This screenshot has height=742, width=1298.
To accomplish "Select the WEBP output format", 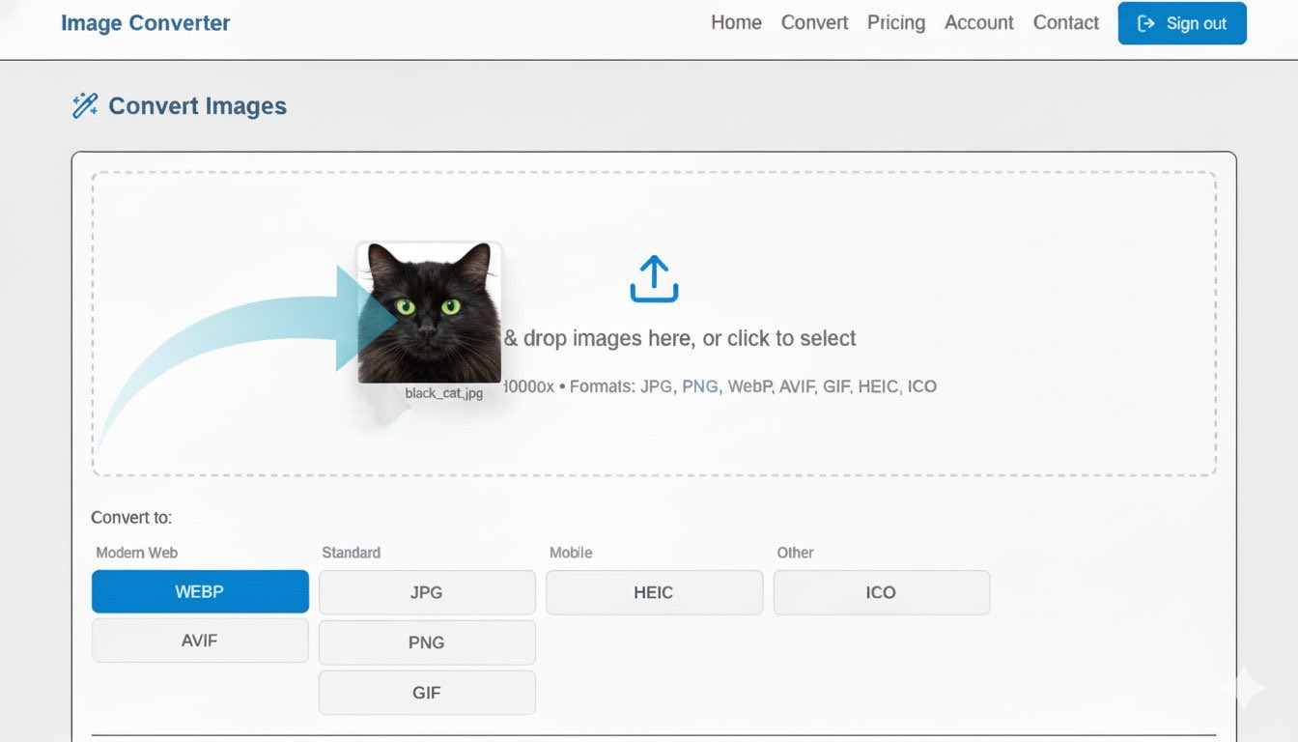I will click(x=200, y=591).
